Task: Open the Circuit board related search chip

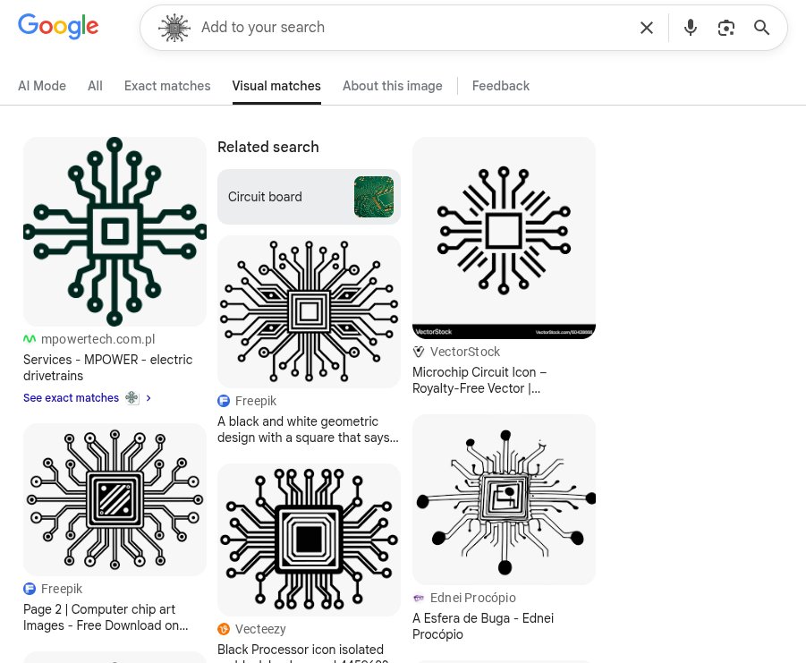Action: point(309,197)
